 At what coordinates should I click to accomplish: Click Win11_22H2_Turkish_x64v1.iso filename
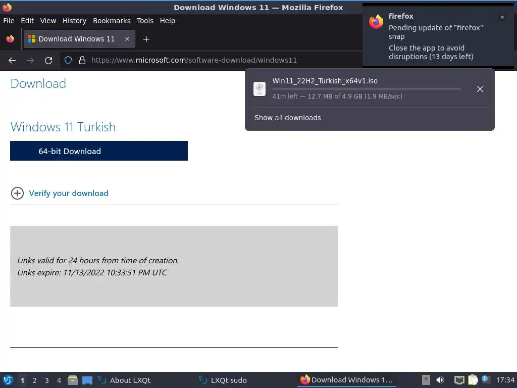point(325,81)
